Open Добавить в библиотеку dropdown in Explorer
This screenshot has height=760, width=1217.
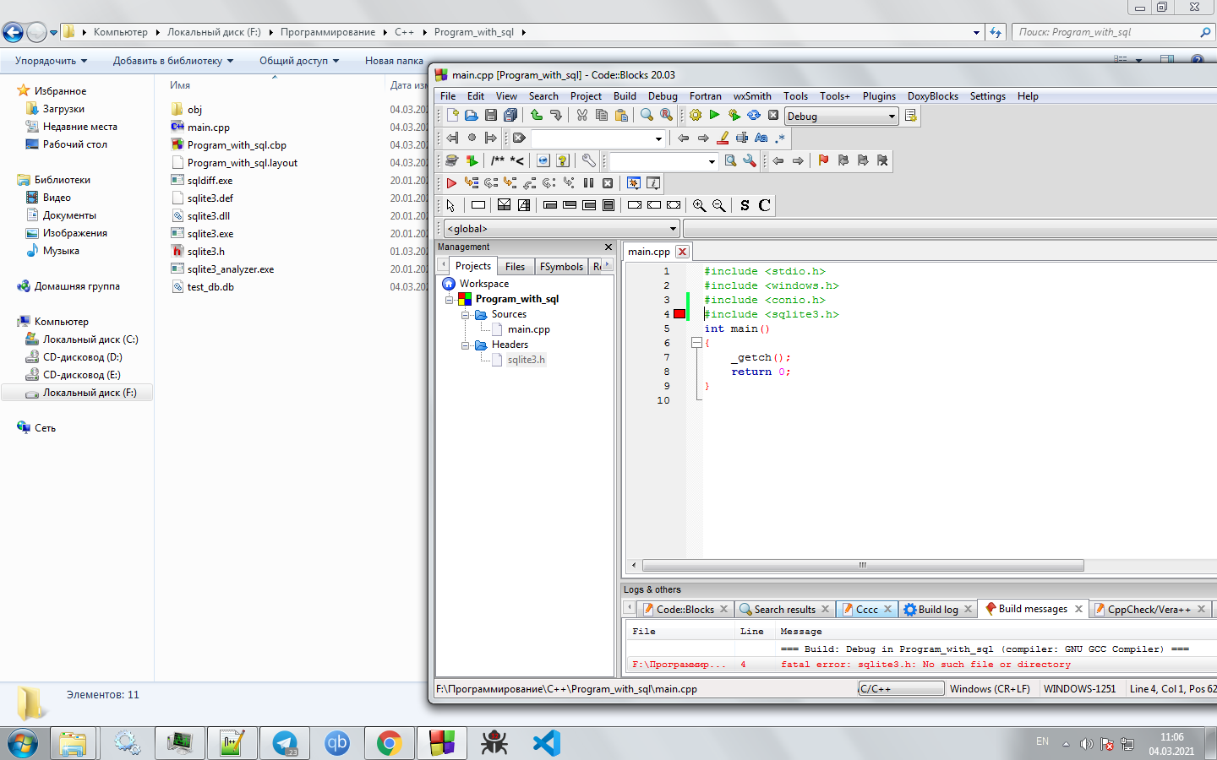coord(173,61)
